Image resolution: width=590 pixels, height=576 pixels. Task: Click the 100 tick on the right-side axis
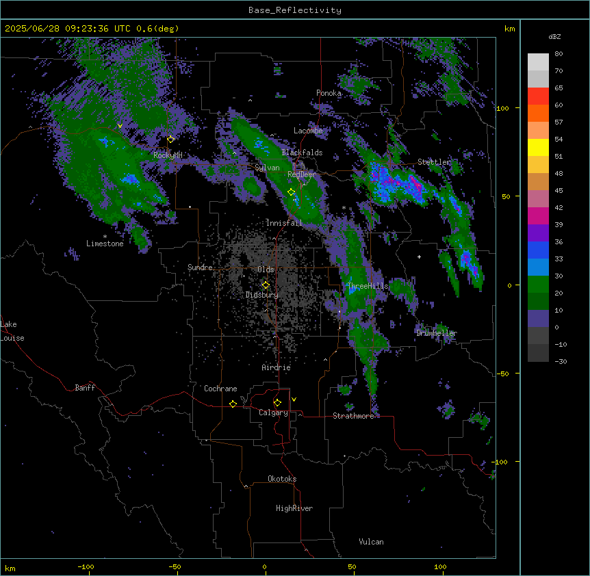pos(502,108)
